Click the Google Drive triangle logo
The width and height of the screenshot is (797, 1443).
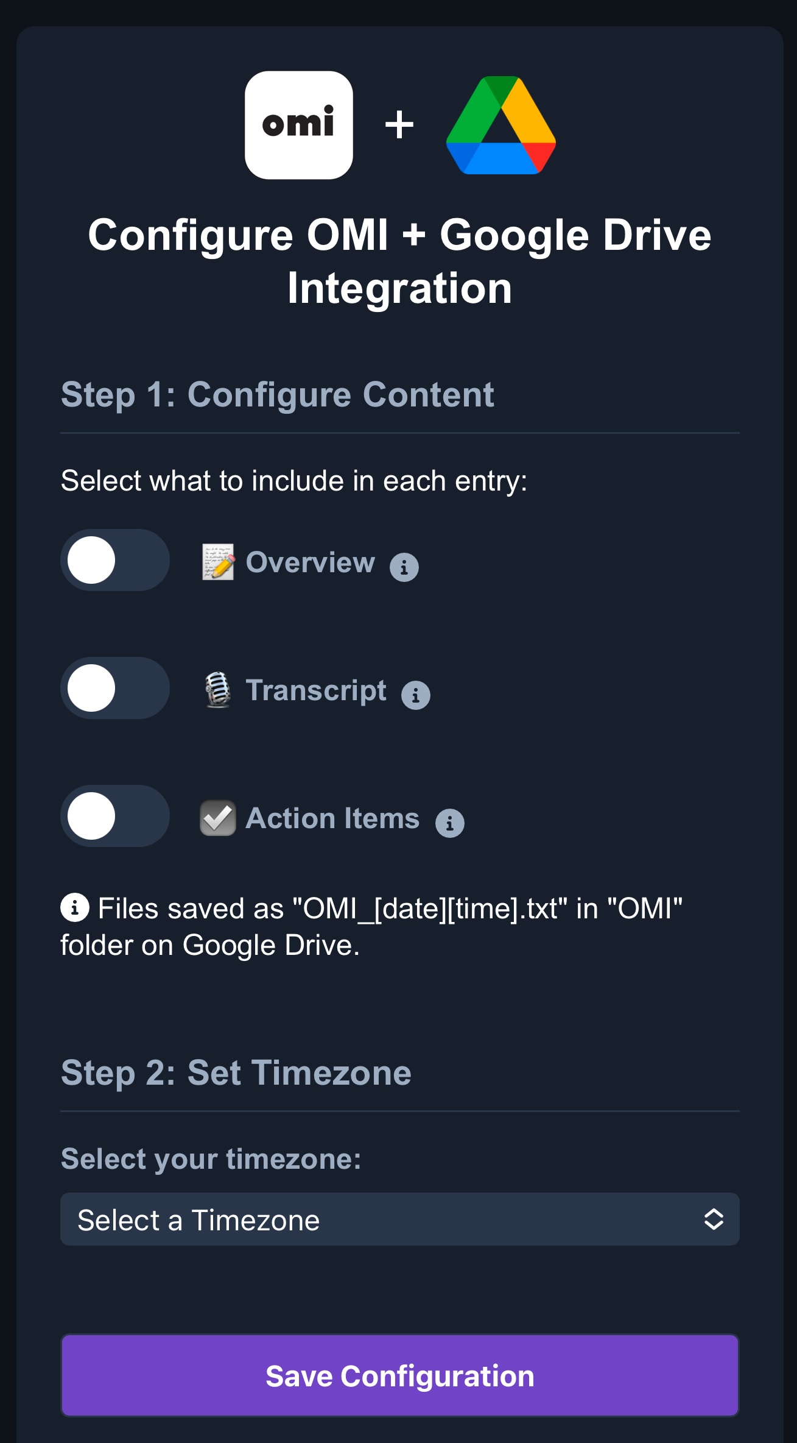pyautogui.click(x=500, y=125)
